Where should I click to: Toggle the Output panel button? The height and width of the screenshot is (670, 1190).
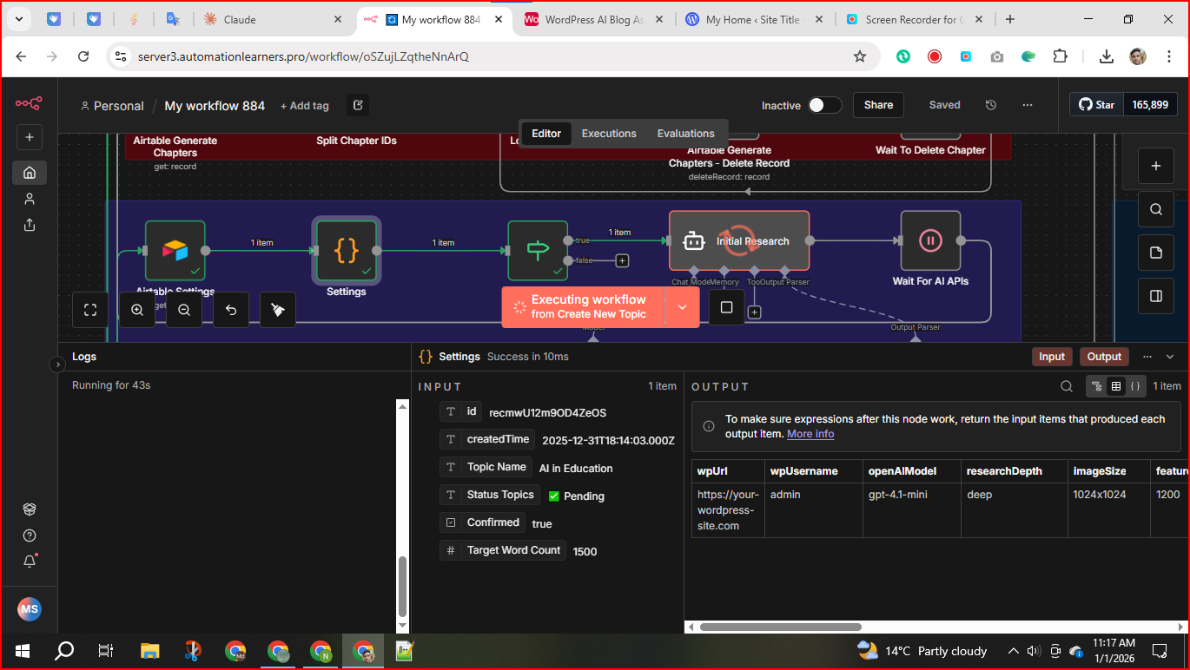click(1104, 357)
